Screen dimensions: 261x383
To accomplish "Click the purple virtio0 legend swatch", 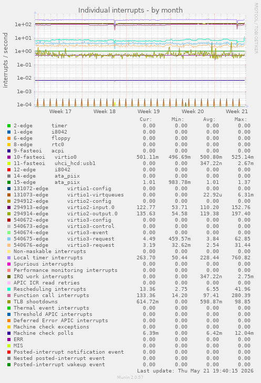I will pyautogui.click(x=9, y=157).
